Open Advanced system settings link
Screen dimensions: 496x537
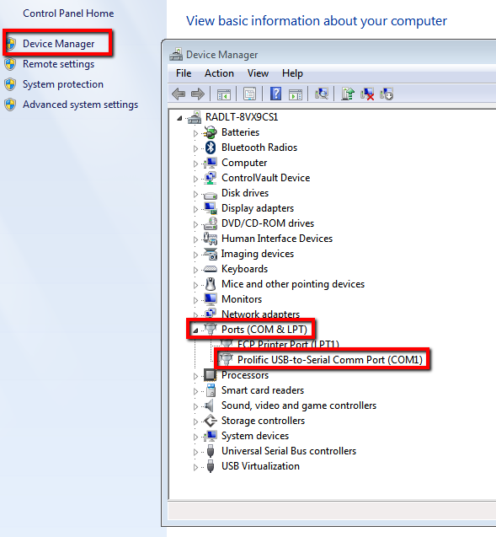[x=80, y=105]
